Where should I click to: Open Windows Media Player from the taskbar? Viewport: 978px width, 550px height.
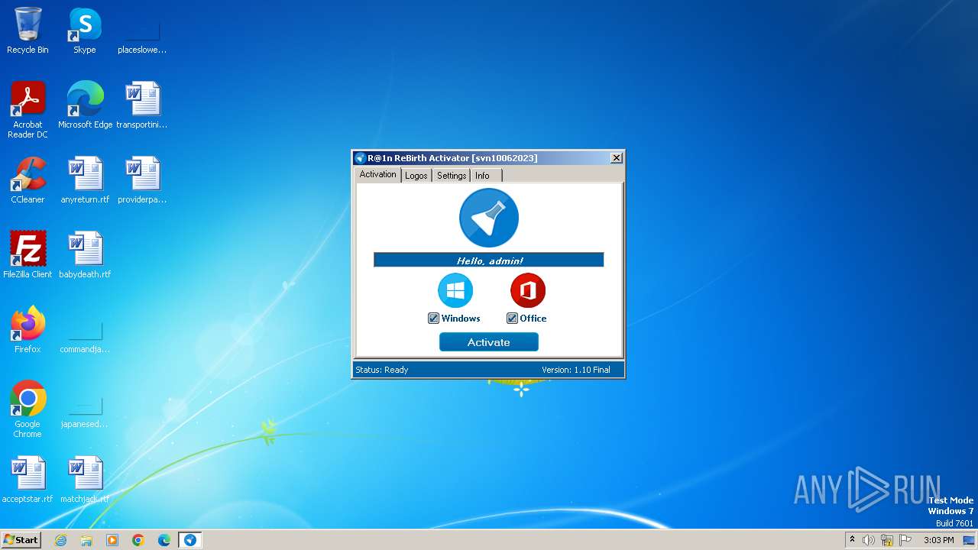coord(112,540)
